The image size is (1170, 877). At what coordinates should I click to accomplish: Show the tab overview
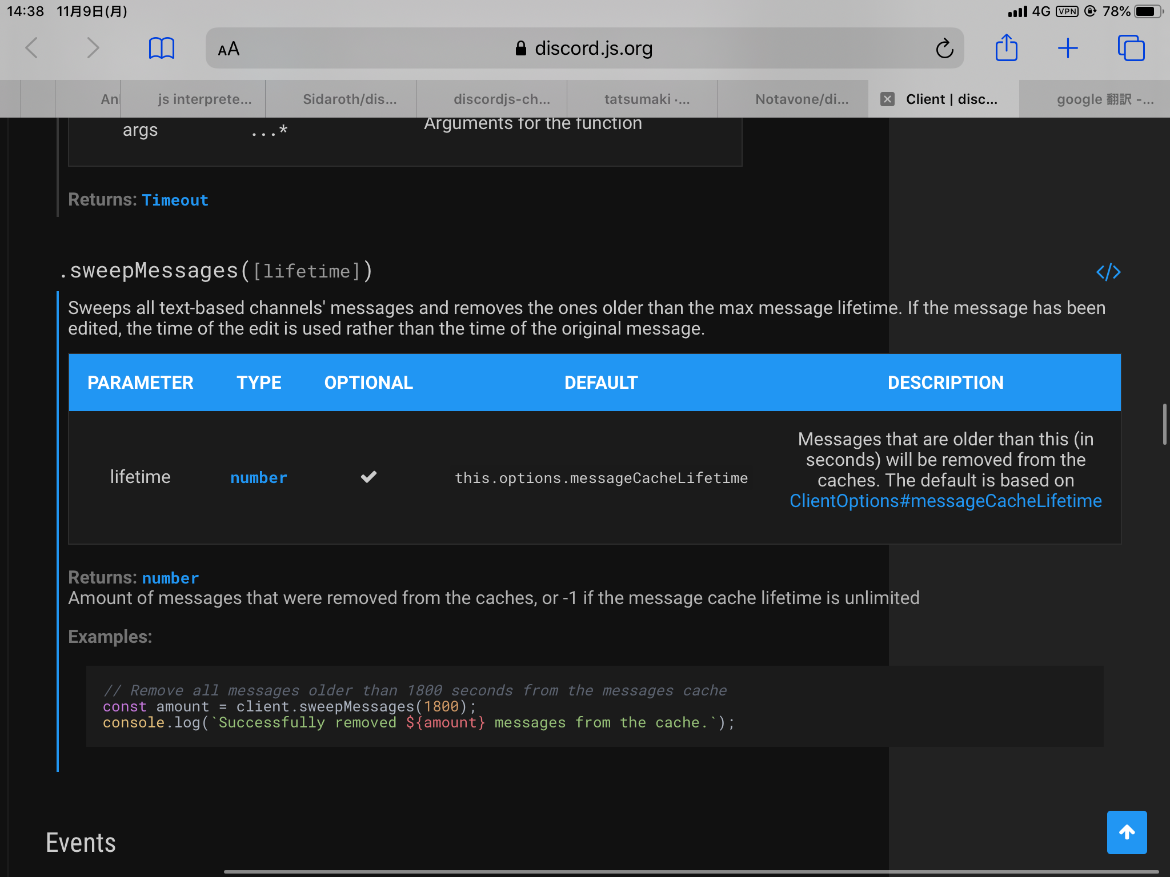[1131, 48]
